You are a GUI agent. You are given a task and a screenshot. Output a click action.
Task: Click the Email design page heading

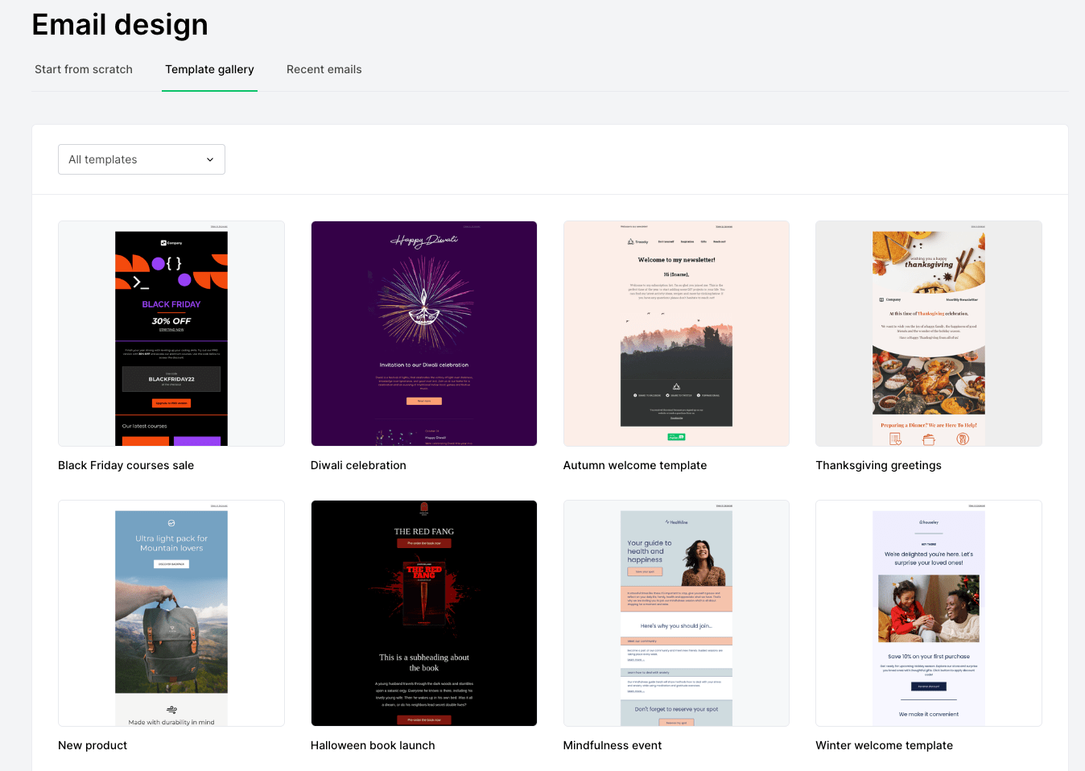point(120,25)
